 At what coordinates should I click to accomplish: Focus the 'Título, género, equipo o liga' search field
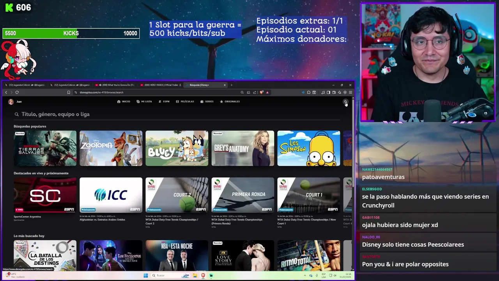point(177,114)
